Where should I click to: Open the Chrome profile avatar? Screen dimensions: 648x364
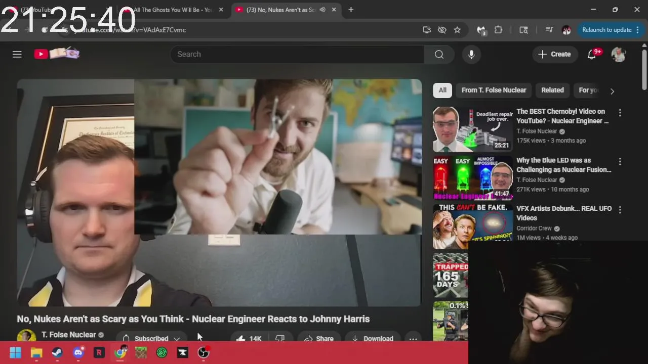pos(566,30)
